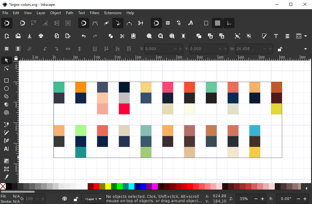The height and width of the screenshot is (204, 312).
Task: Save the document
Action: pyautogui.click(x=30, y=36)
